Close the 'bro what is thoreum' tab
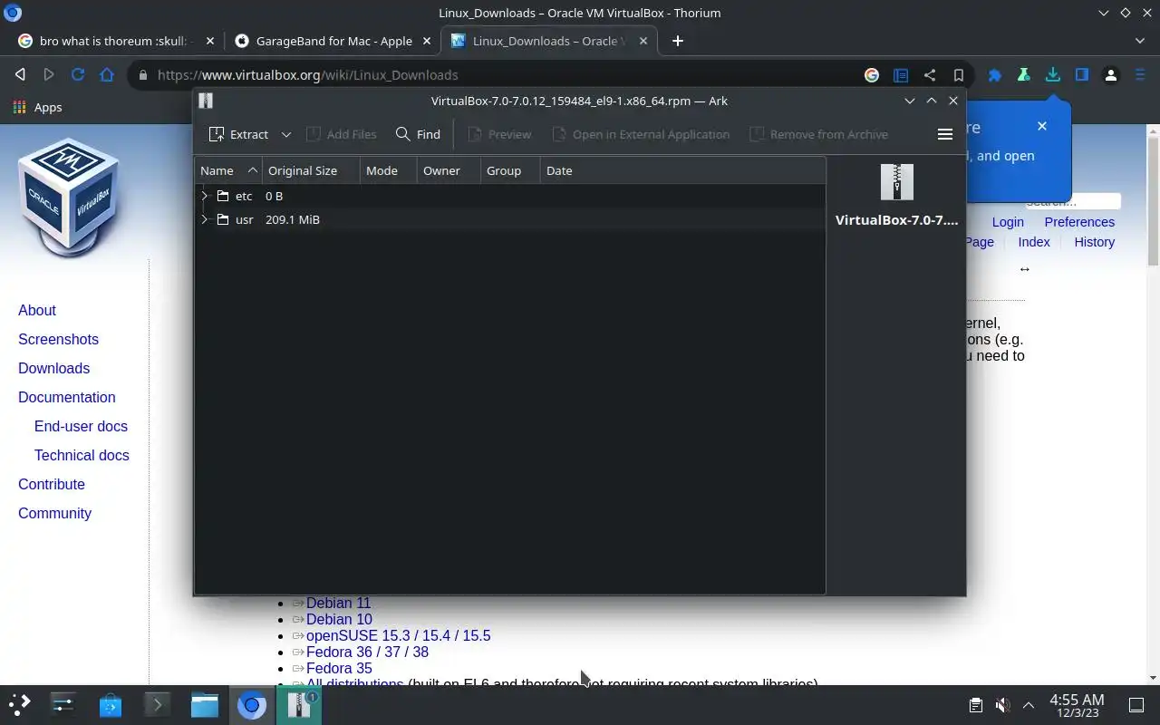The image size is (1160, 725). [210, 41]
